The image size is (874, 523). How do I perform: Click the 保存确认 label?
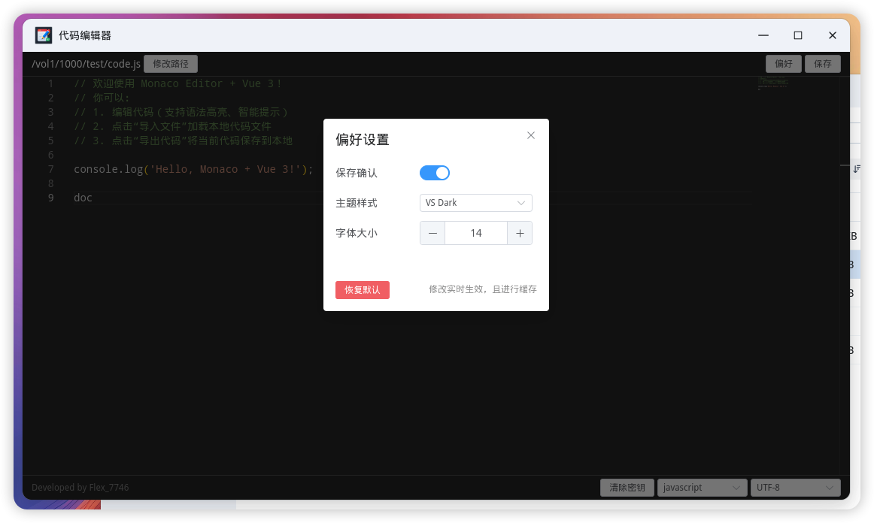click(x=357, y=173)
